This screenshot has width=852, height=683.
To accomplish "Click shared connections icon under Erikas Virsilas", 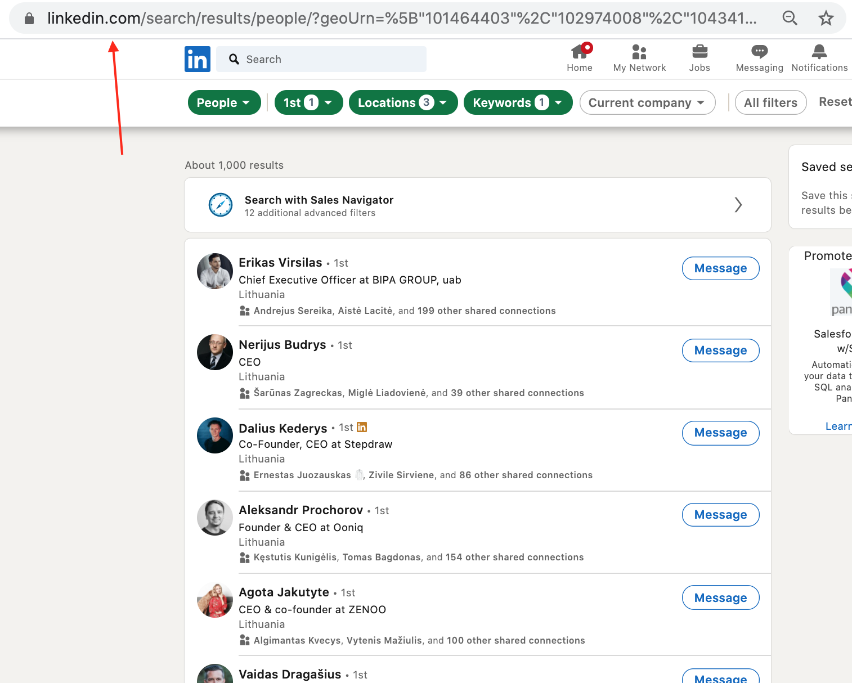I will coord(244,311).
